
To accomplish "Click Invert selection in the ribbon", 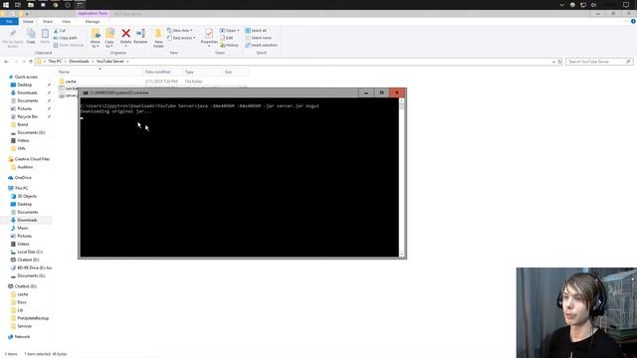I will 261,45.
